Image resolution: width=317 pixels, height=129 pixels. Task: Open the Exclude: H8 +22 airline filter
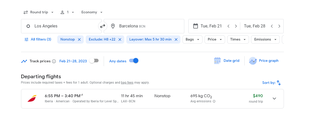point(102,39)
